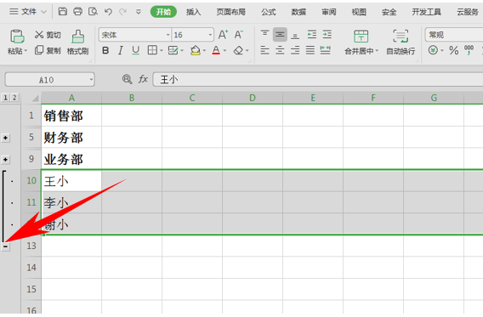Collapse the group with minus button near row 13

[x=6, y=246]
